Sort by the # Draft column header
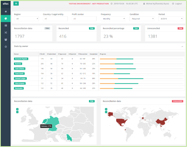This screenshot has height=147, width=187. pyautogui.click(x=42, y=54)
